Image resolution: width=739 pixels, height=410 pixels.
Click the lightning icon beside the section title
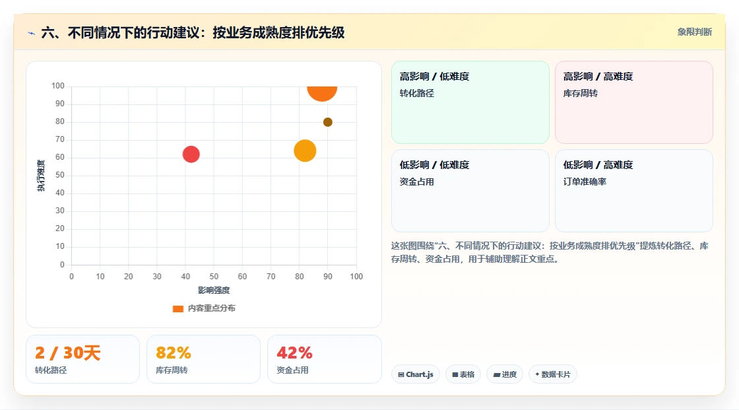pos(32,33)
